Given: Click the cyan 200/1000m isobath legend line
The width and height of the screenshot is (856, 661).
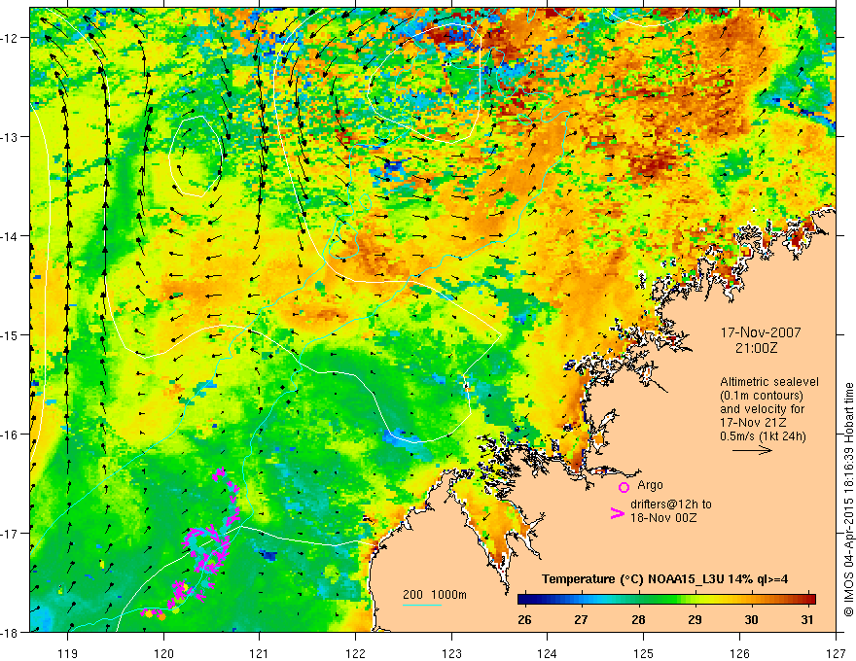Looking at the screenshot, I should [x=422, y=605].
